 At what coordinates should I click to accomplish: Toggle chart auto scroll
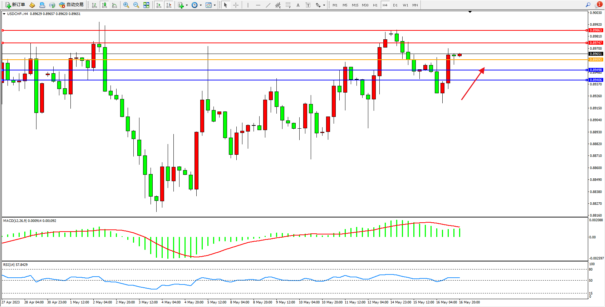click(x=159, y=5)
